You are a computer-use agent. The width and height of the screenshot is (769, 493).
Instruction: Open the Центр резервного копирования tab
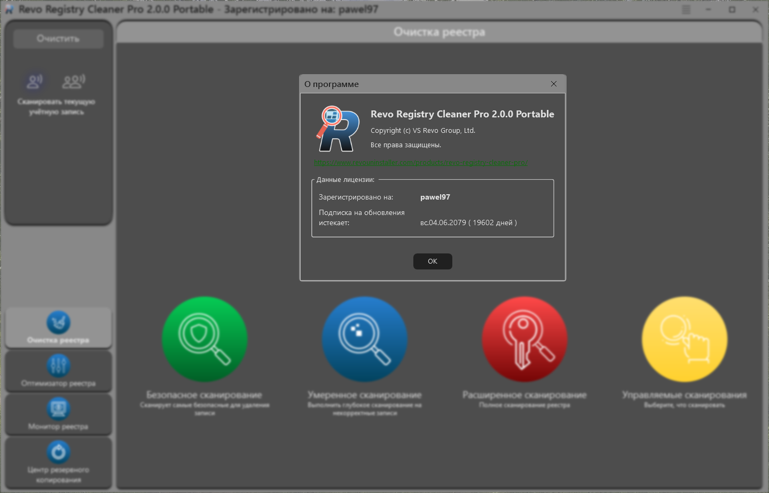coord(58,462)
